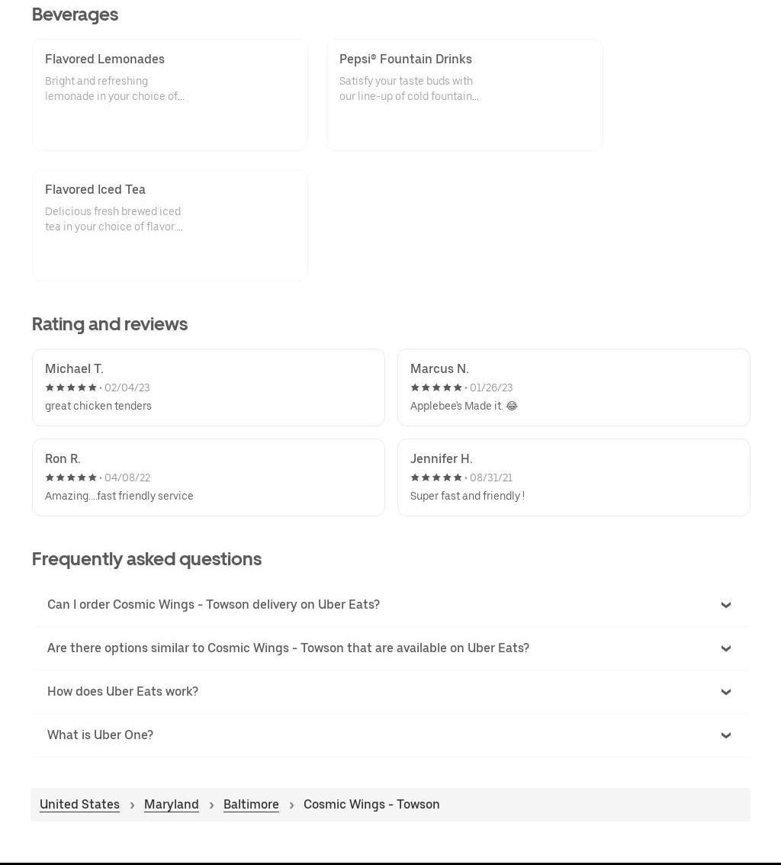
Task: Open 'What is Uber One?' question
Action: tap(100, 735)
